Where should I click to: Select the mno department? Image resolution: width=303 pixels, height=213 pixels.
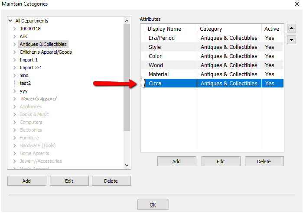click(24, 75)
